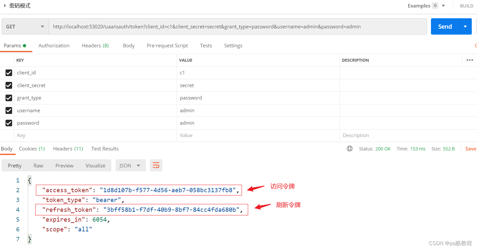Switch to the Params tab
Image resolution: width=477 pixels, height=249 pixels.
[x=15, y=46]
